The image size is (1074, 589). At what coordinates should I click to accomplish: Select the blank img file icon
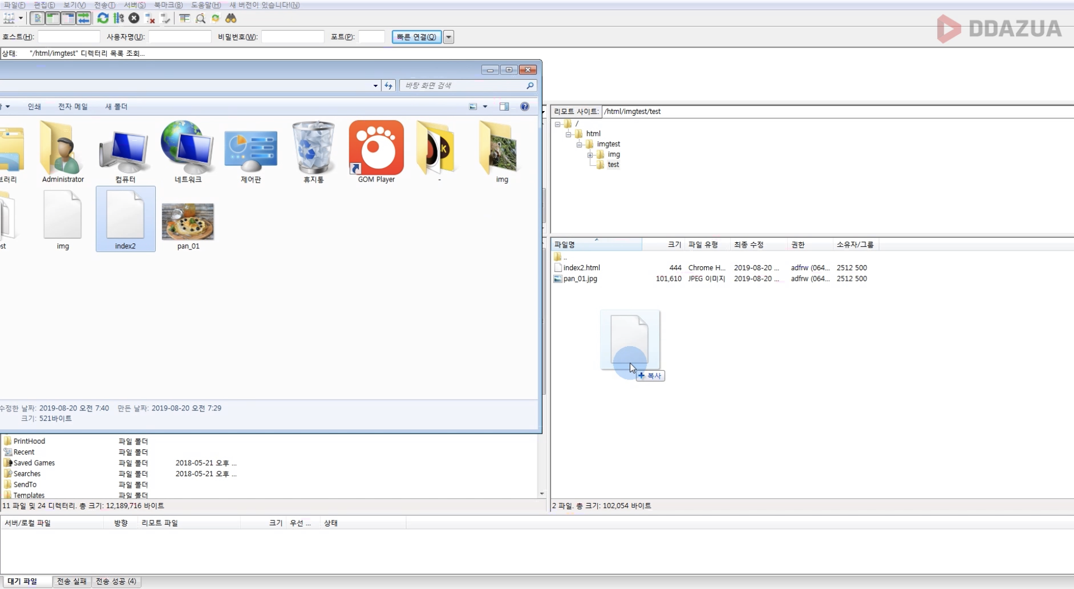63,219
